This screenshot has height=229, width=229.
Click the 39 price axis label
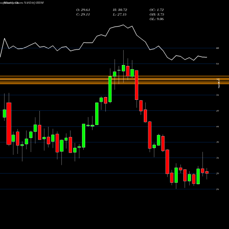(x=218, y=142)
